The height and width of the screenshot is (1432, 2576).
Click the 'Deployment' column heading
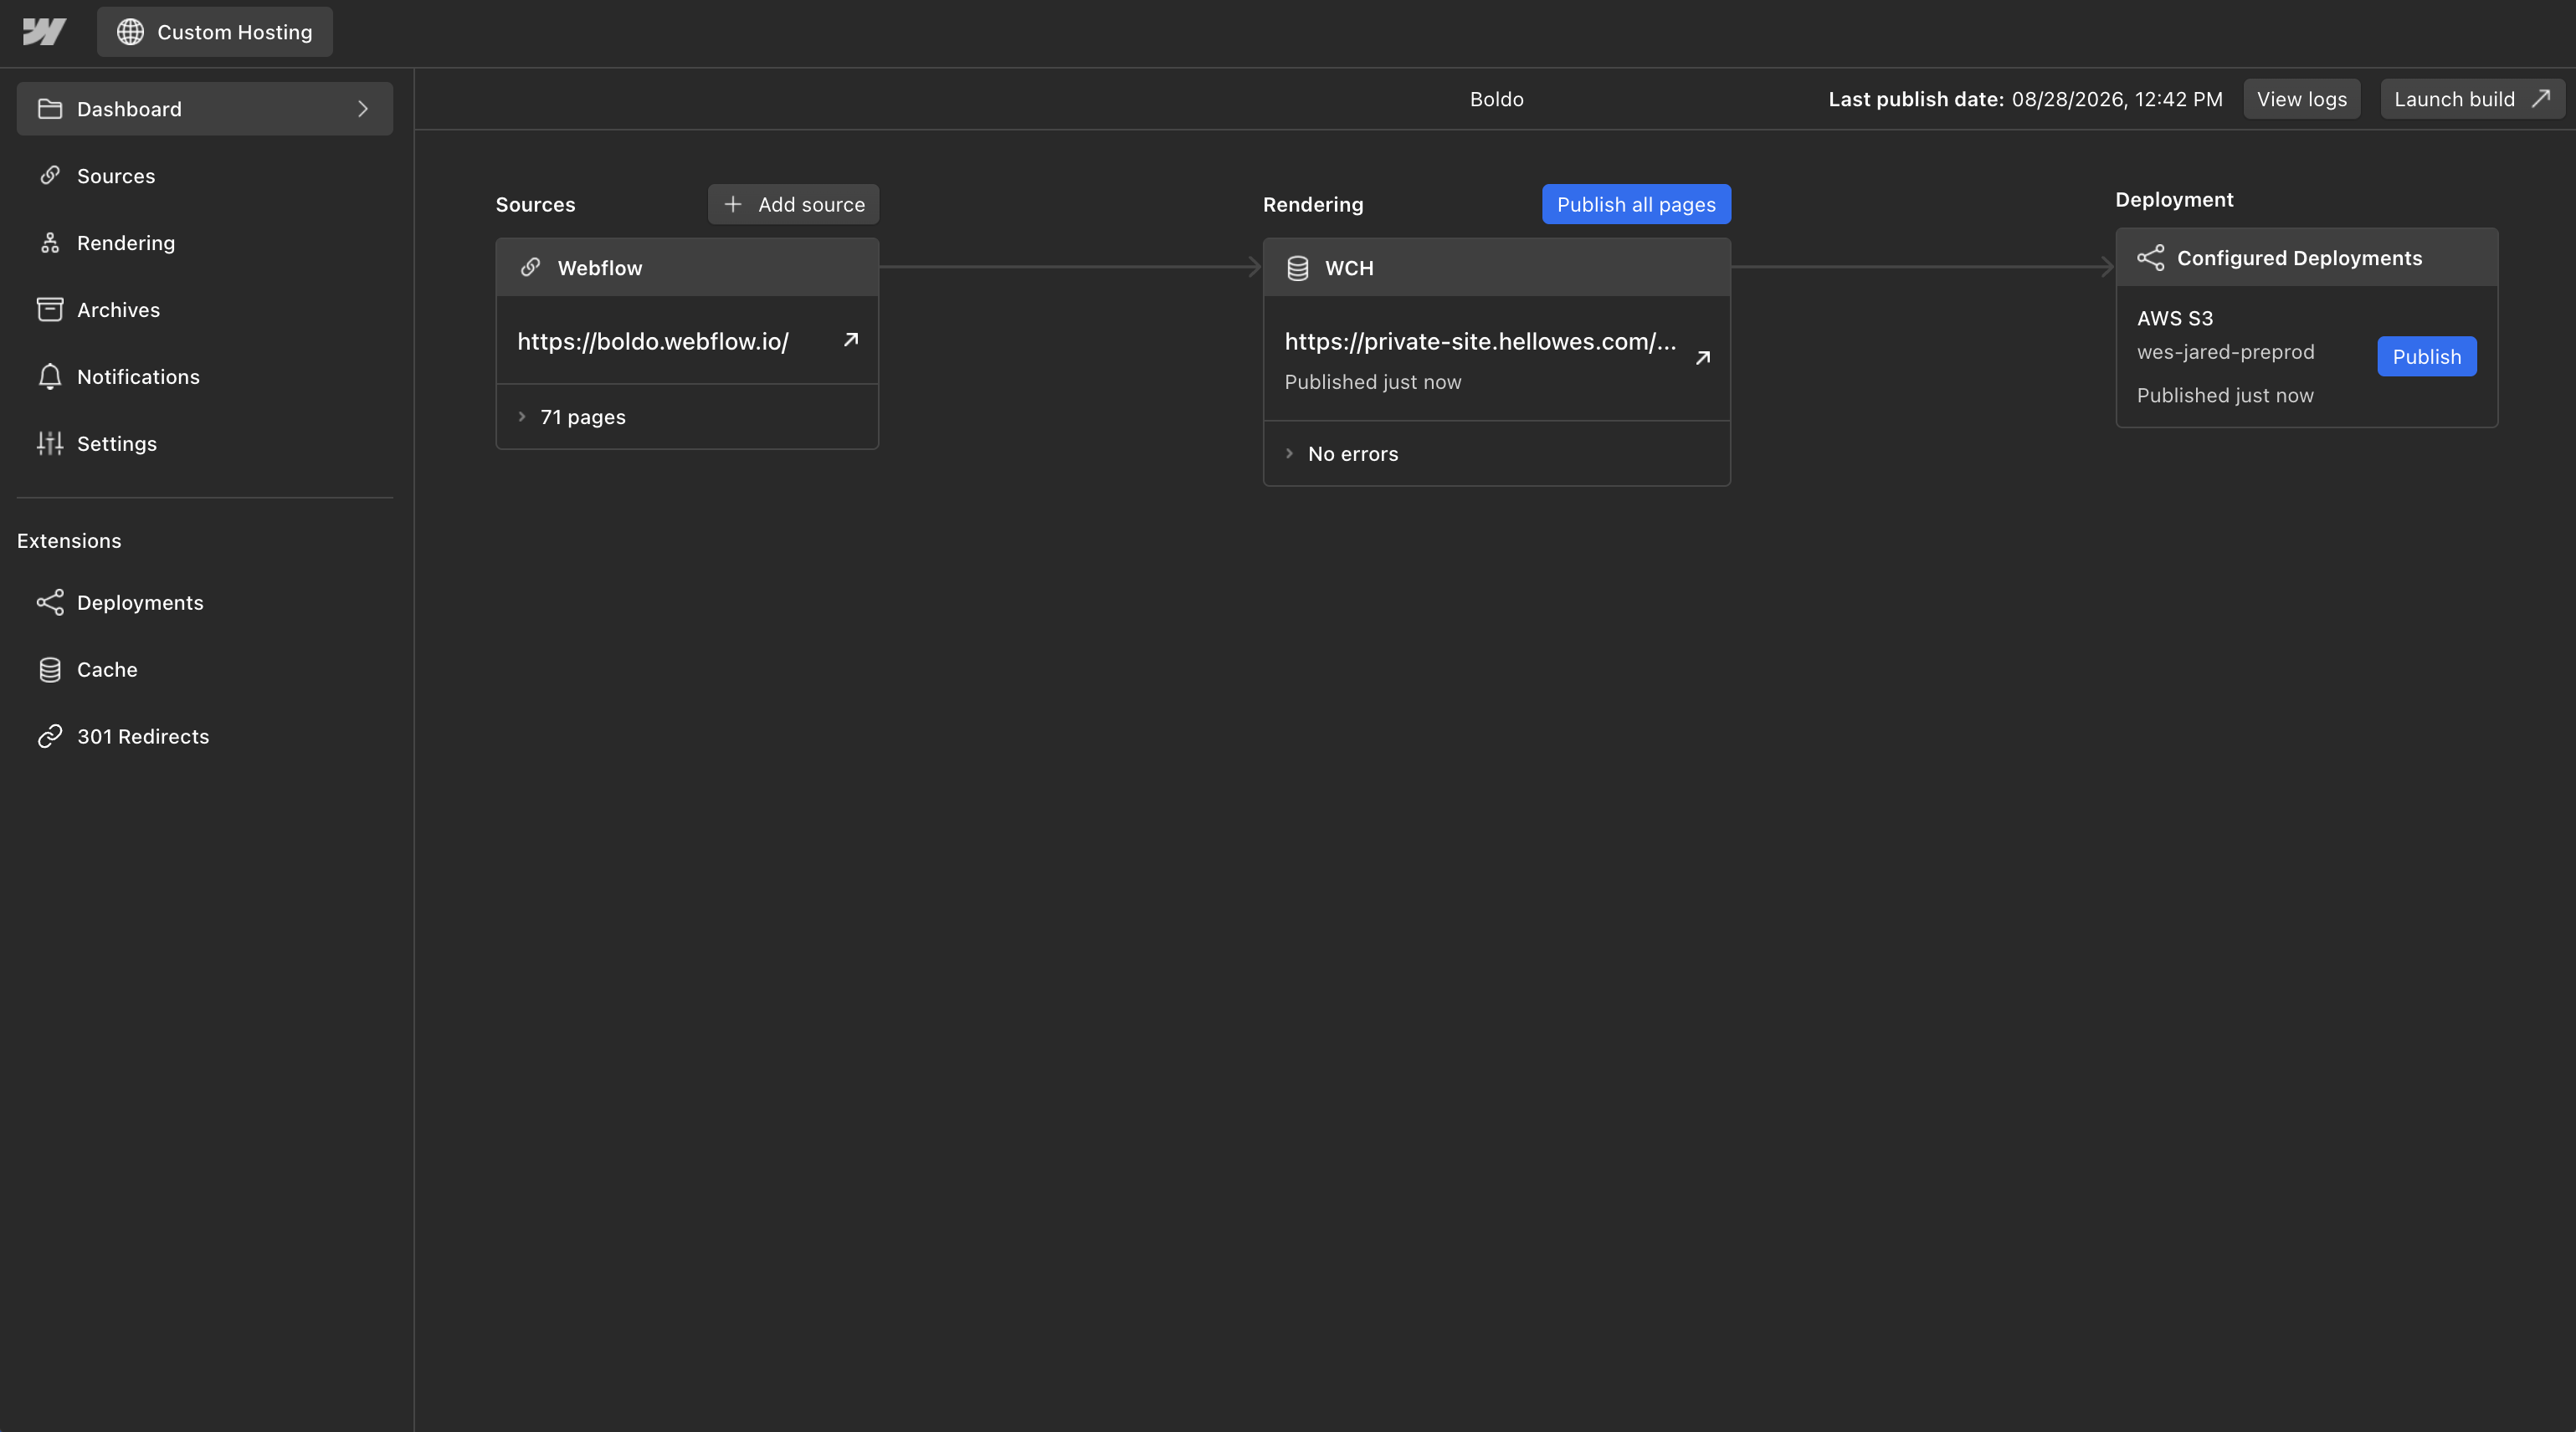[2174, 199]
